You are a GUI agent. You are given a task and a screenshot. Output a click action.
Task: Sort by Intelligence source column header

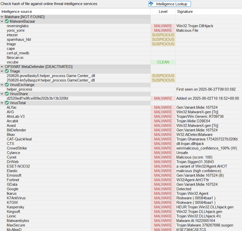(17, 12)
